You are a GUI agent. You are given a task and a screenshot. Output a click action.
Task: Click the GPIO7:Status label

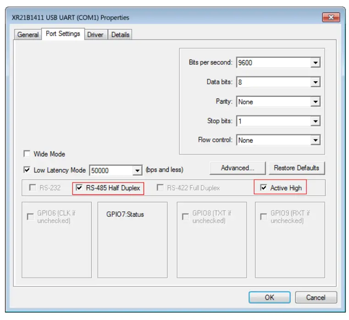click(x=125, y=215)
